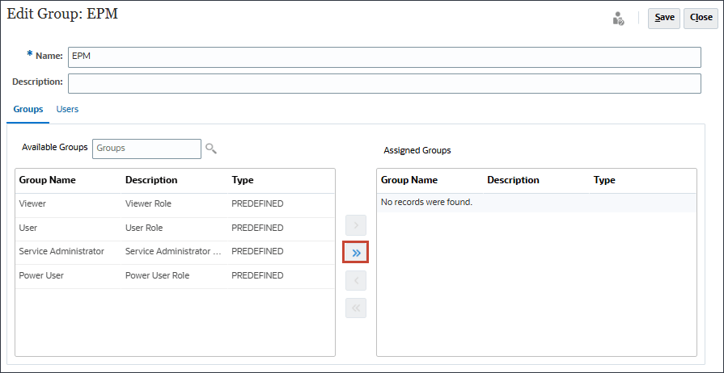The image size is (724, 373).
Task: Select the Groups tab
Action: tap(28, 109)
